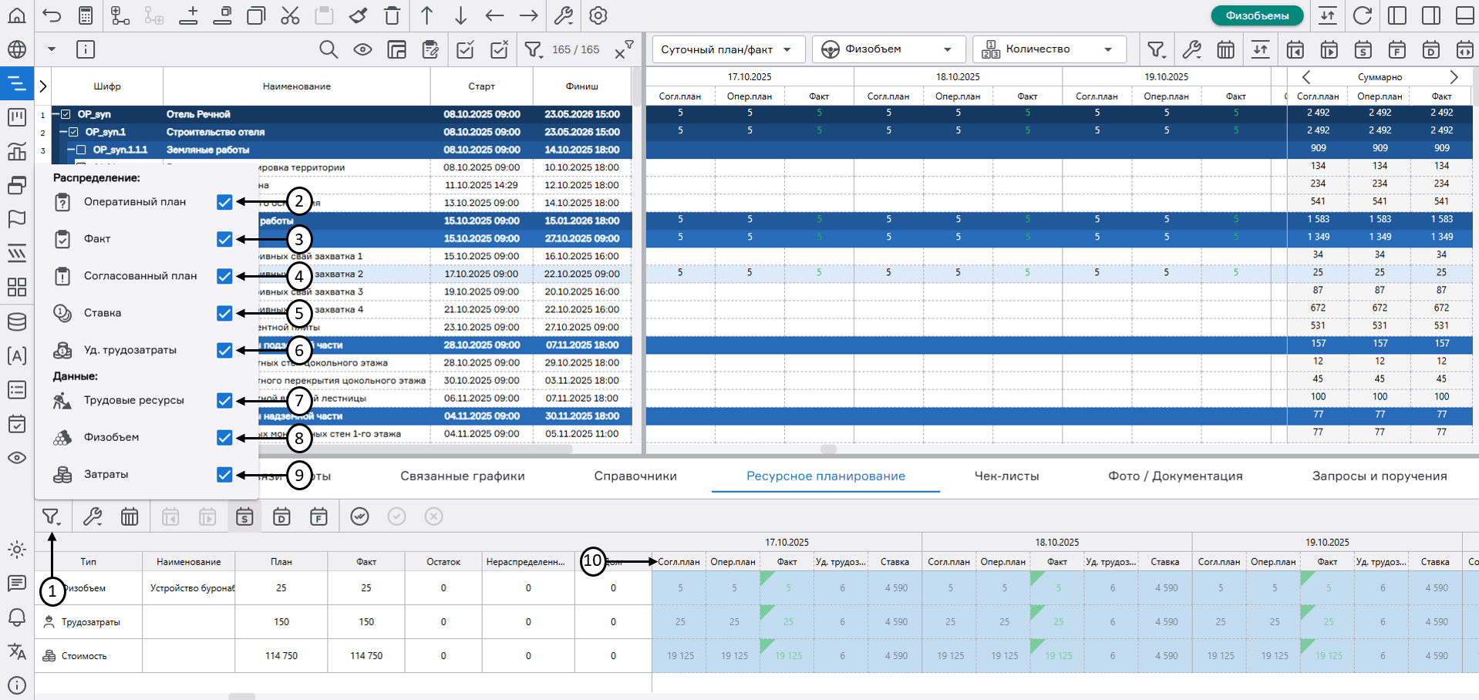Click the home icon in top-left corner
This screenshot has height=700, width=1479.
click(x=16, y=15)
